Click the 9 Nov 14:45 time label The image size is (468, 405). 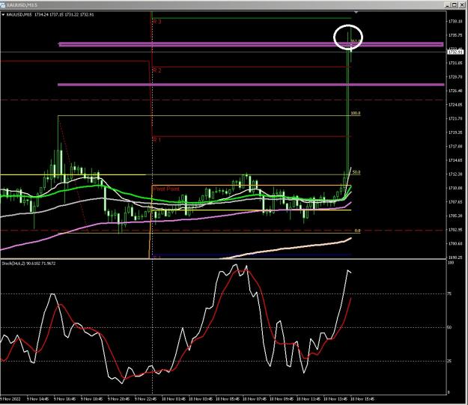tap(37, 399)
